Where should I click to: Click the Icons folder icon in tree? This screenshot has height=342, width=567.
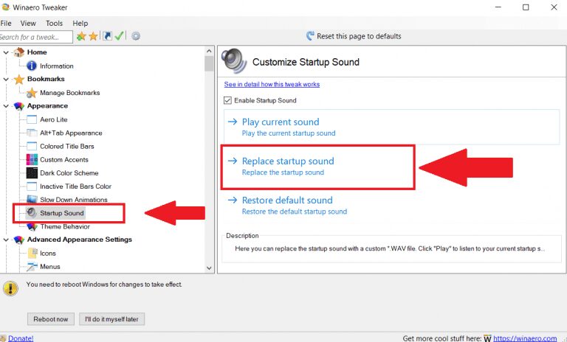[x=32, y=253]
